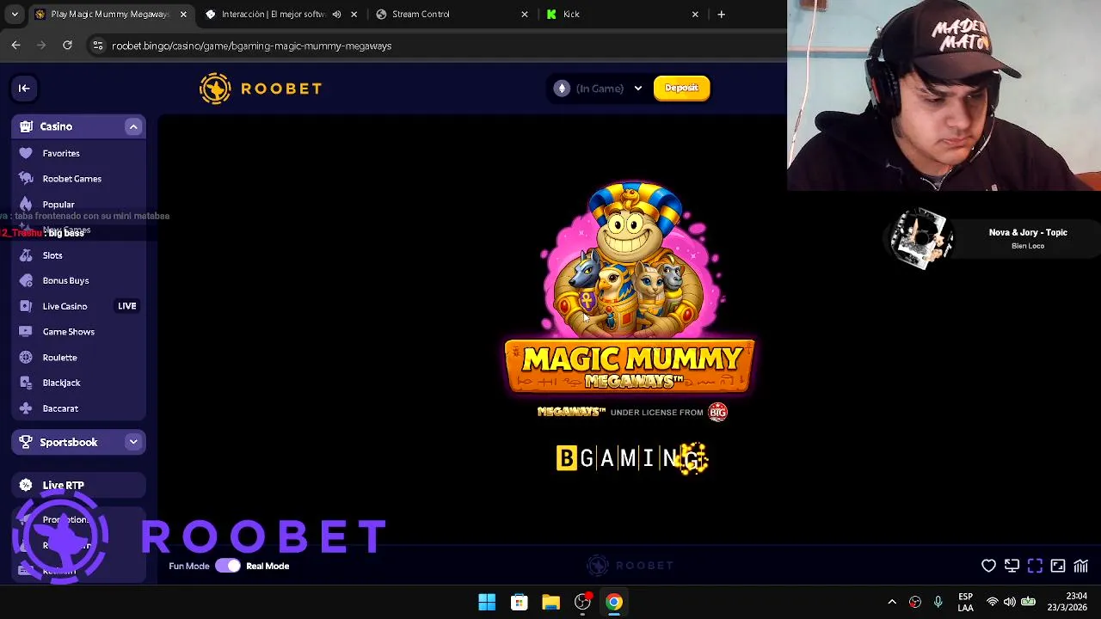Open the Game Shows icon

click(x=26, y=332)
